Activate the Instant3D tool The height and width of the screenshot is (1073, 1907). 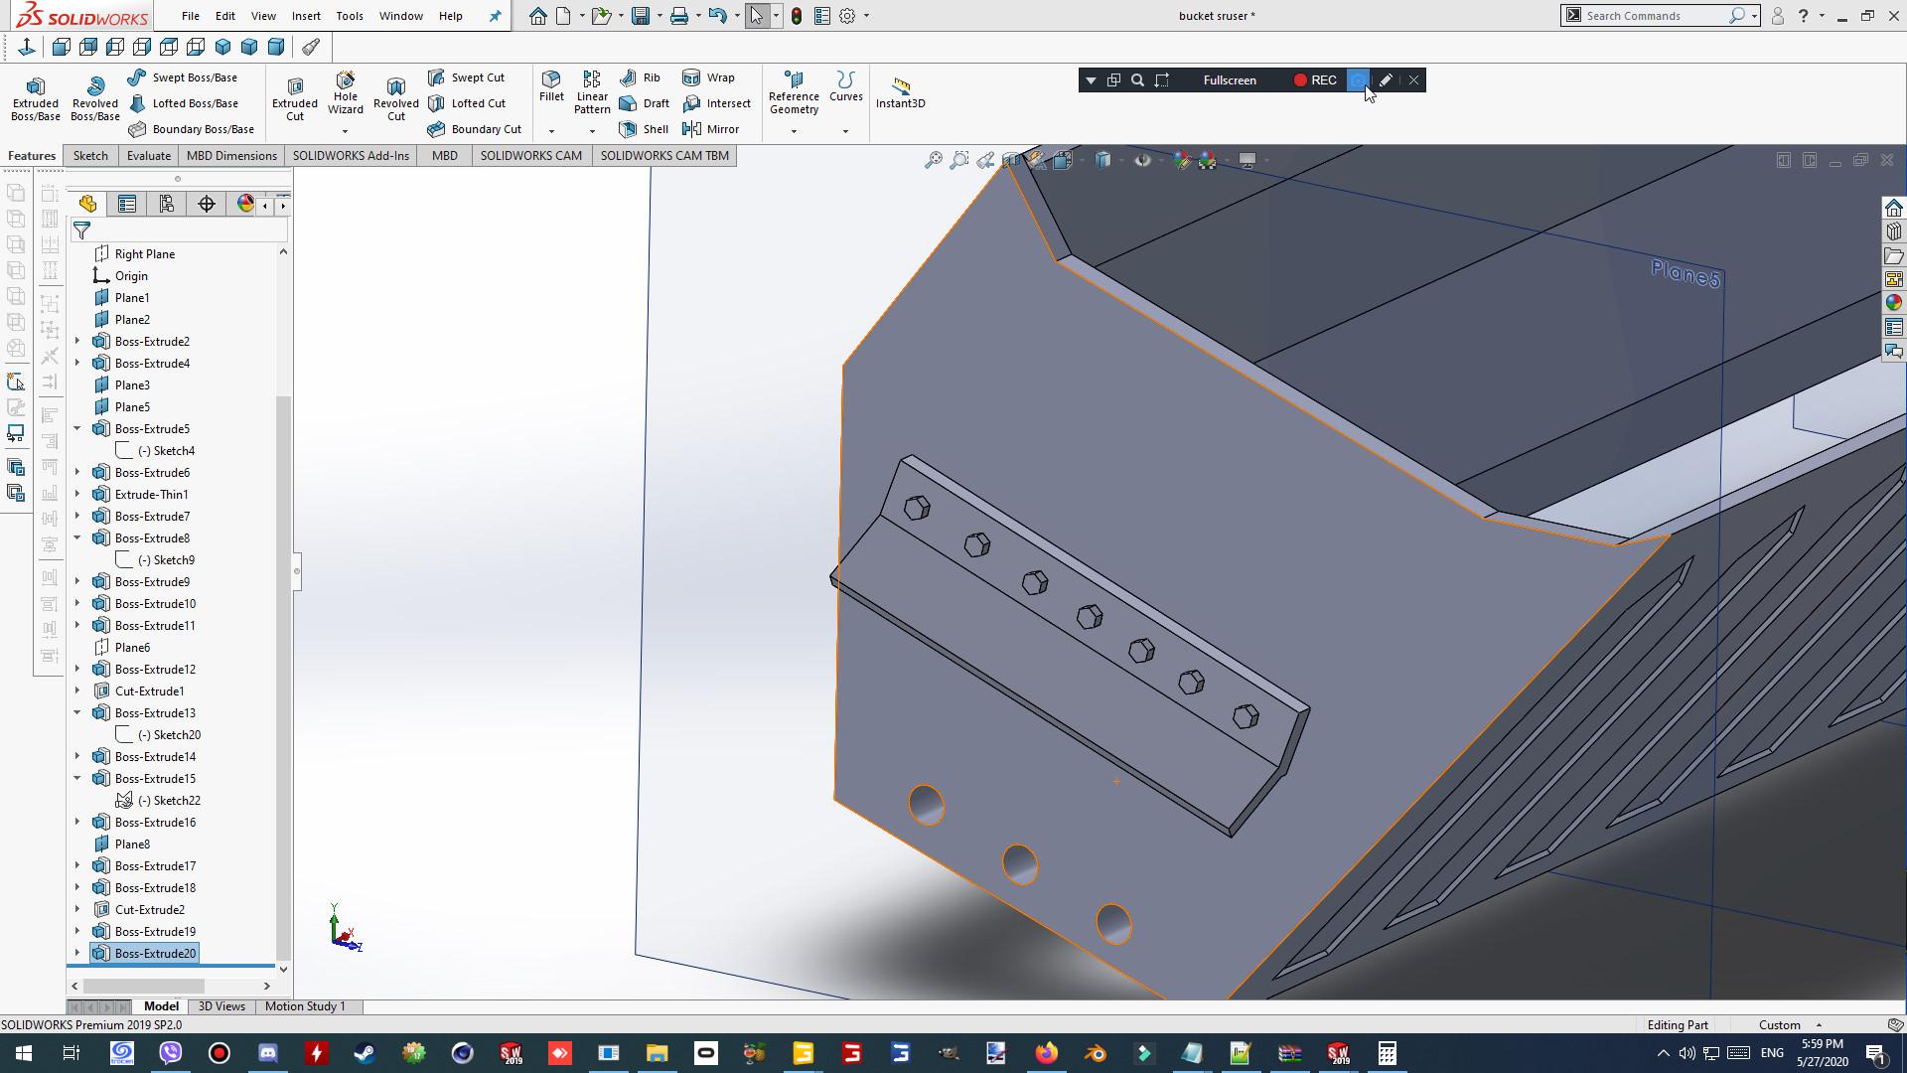coord(900,91)
